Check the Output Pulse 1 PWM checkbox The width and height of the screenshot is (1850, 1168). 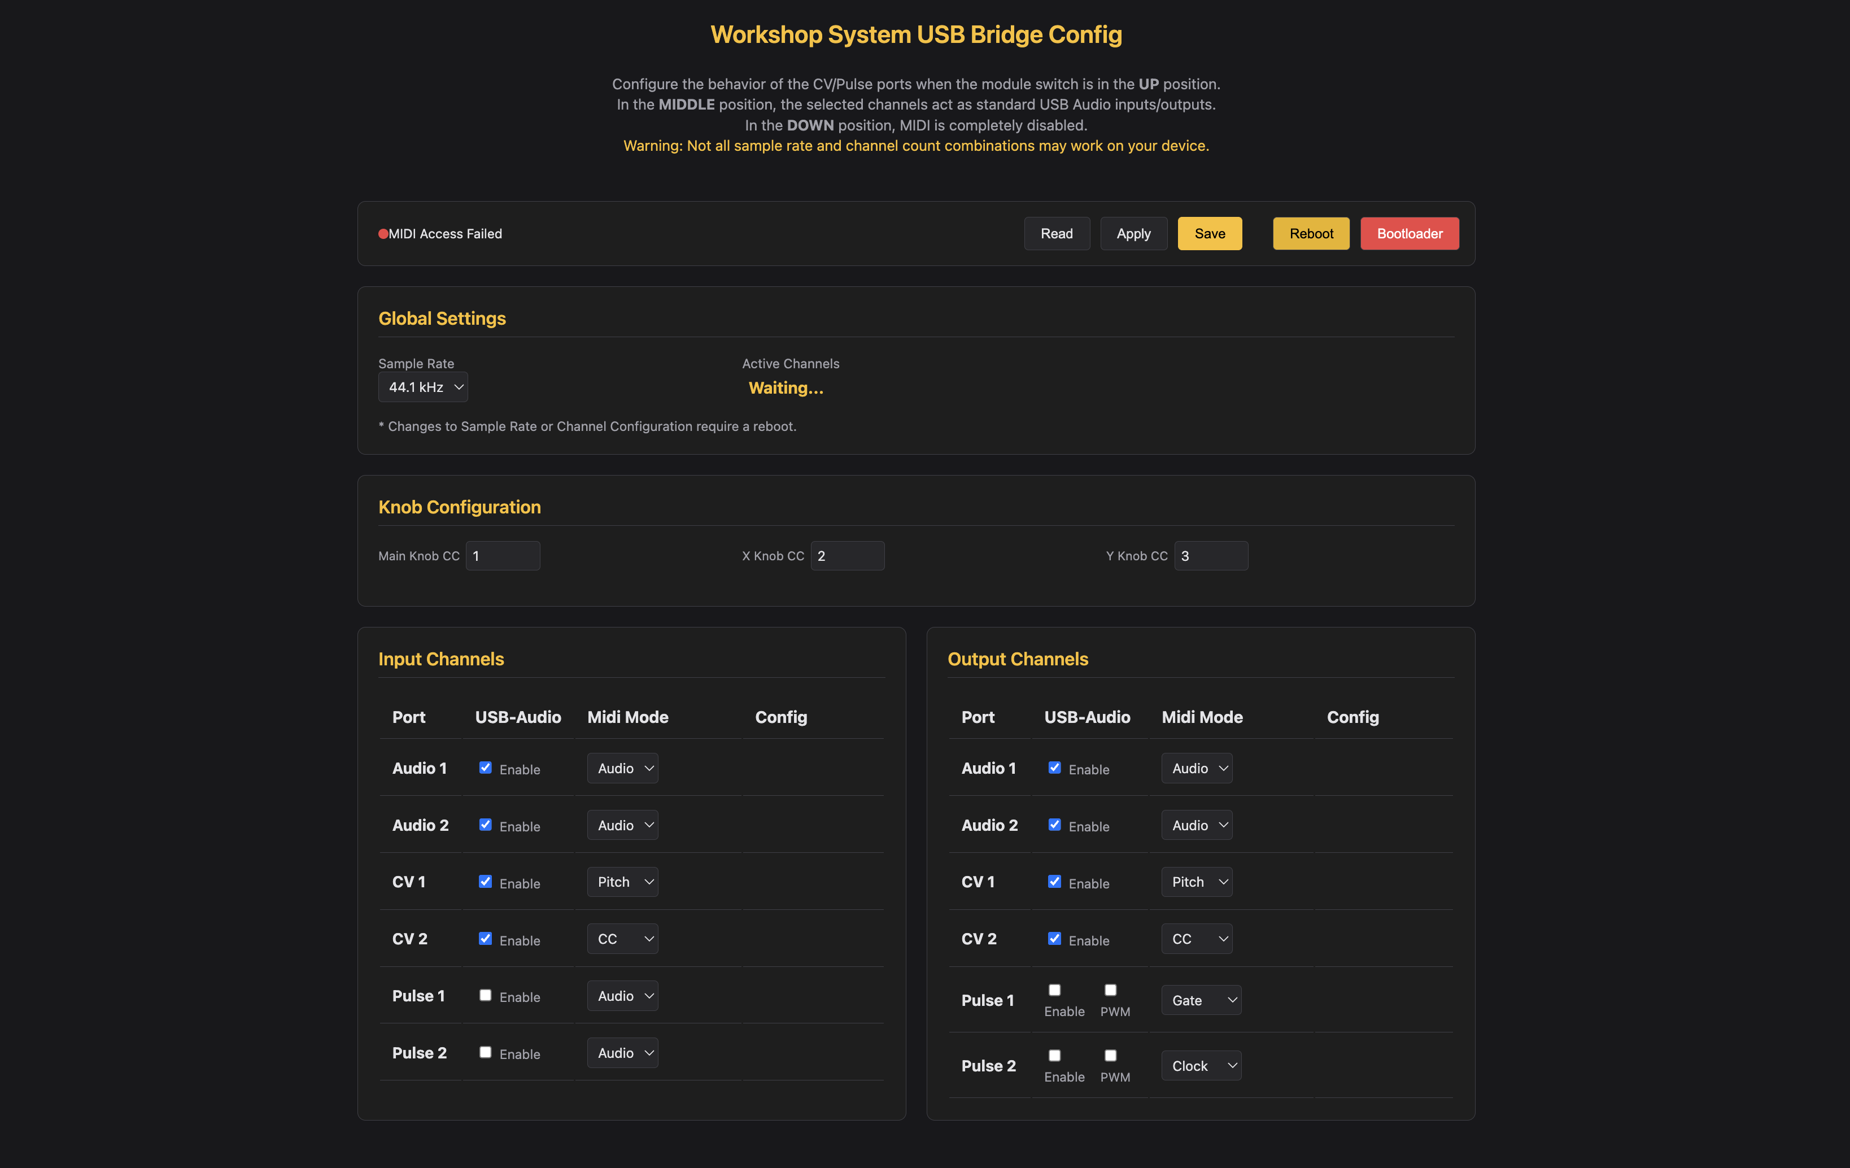[x=1111, y=990]
